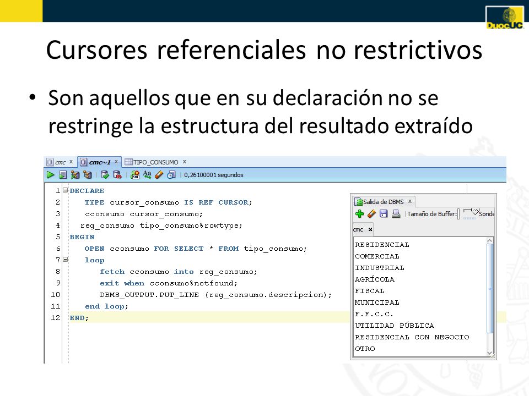Click the 0,26100001 segundos timing text

tap(214, 175)
